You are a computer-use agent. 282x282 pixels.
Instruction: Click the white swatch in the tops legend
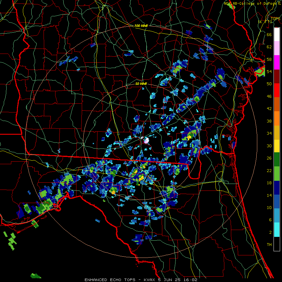[277, 34]
